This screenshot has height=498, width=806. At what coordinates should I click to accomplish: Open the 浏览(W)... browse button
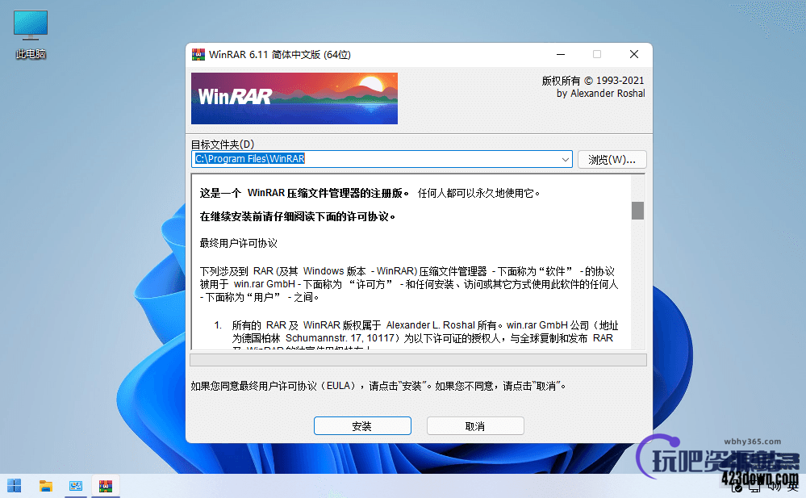tap(612, 160)
